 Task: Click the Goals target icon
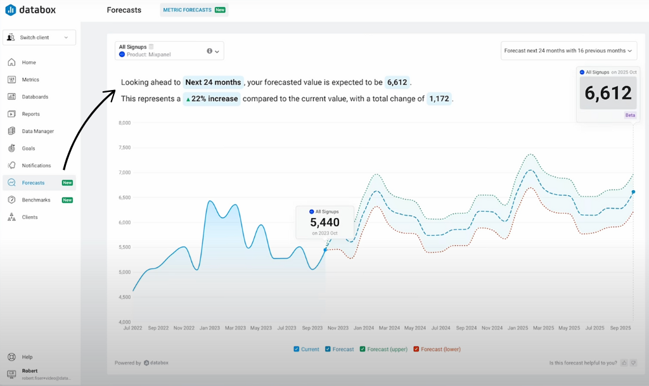tap(11, 148)
